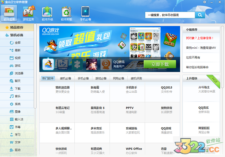The height and width of the screenshot is (157, 225).
Task: Open the 帮你延长电脑寿命 link
Action: 197,67
